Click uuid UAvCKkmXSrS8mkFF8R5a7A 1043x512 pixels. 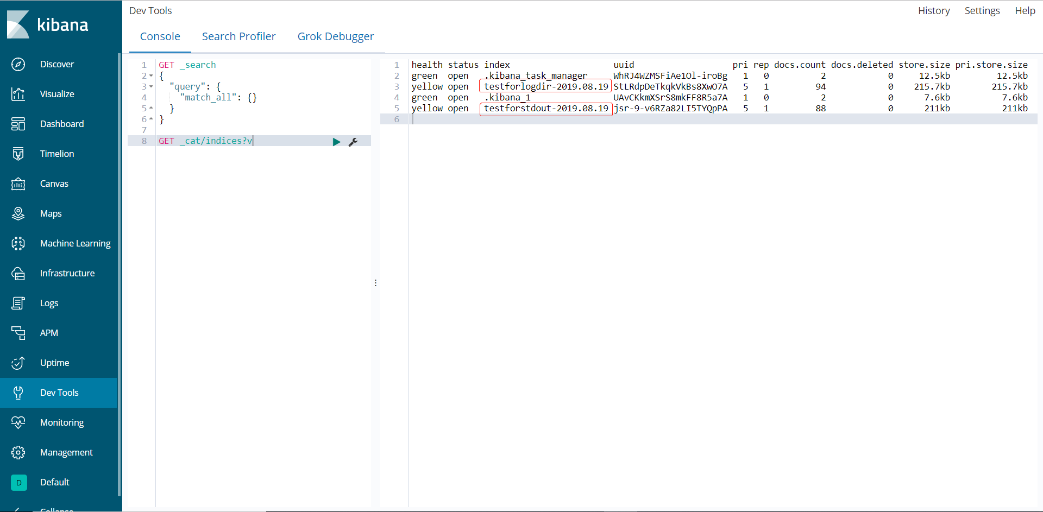tap(670, 98)
